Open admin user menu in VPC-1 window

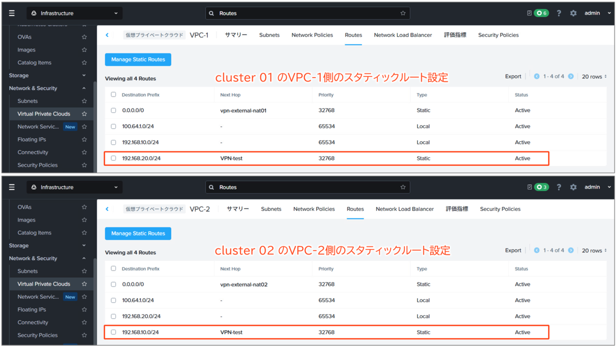[598, 13]
